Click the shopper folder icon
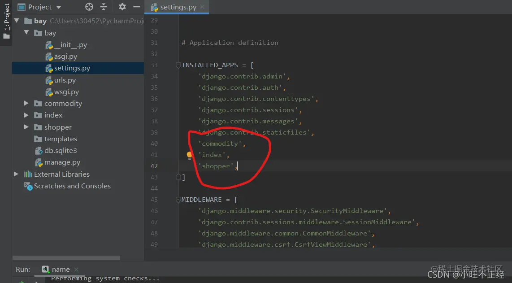Image resolution: width=512 pixels, height=283 pixels. pos(38,127)
